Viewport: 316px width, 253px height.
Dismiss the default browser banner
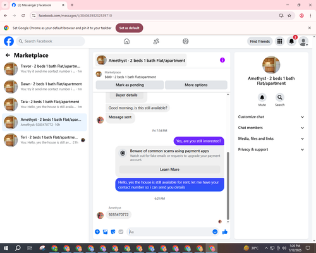[310, 28]
